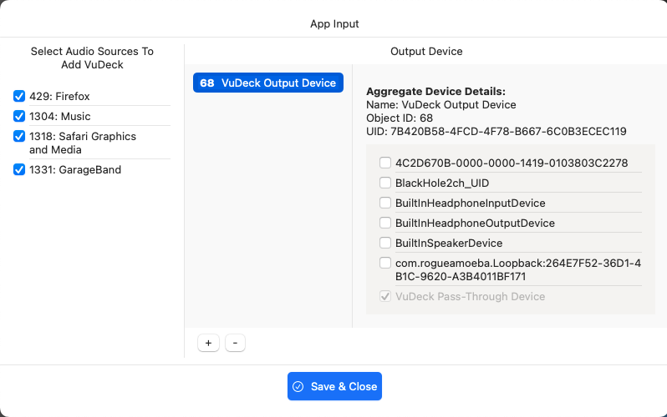Screen dimensions: 667x417
Task: Enable the 4C2D670B-0000-0000-1419 device checkbox
Action: (385, 163)
